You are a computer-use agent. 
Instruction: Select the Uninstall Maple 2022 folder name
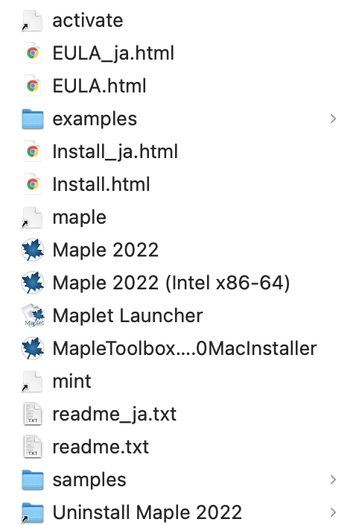point(147,512)
